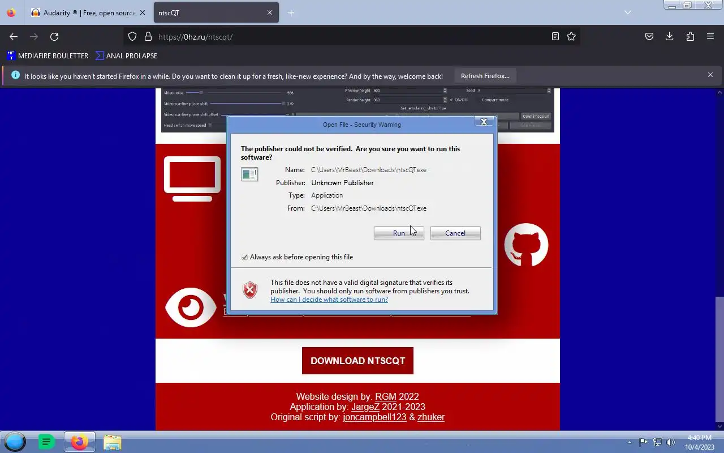The height and width of the screenshot is (453, 724).
Task: Click the Open image url button
Action: coord(536,116)
